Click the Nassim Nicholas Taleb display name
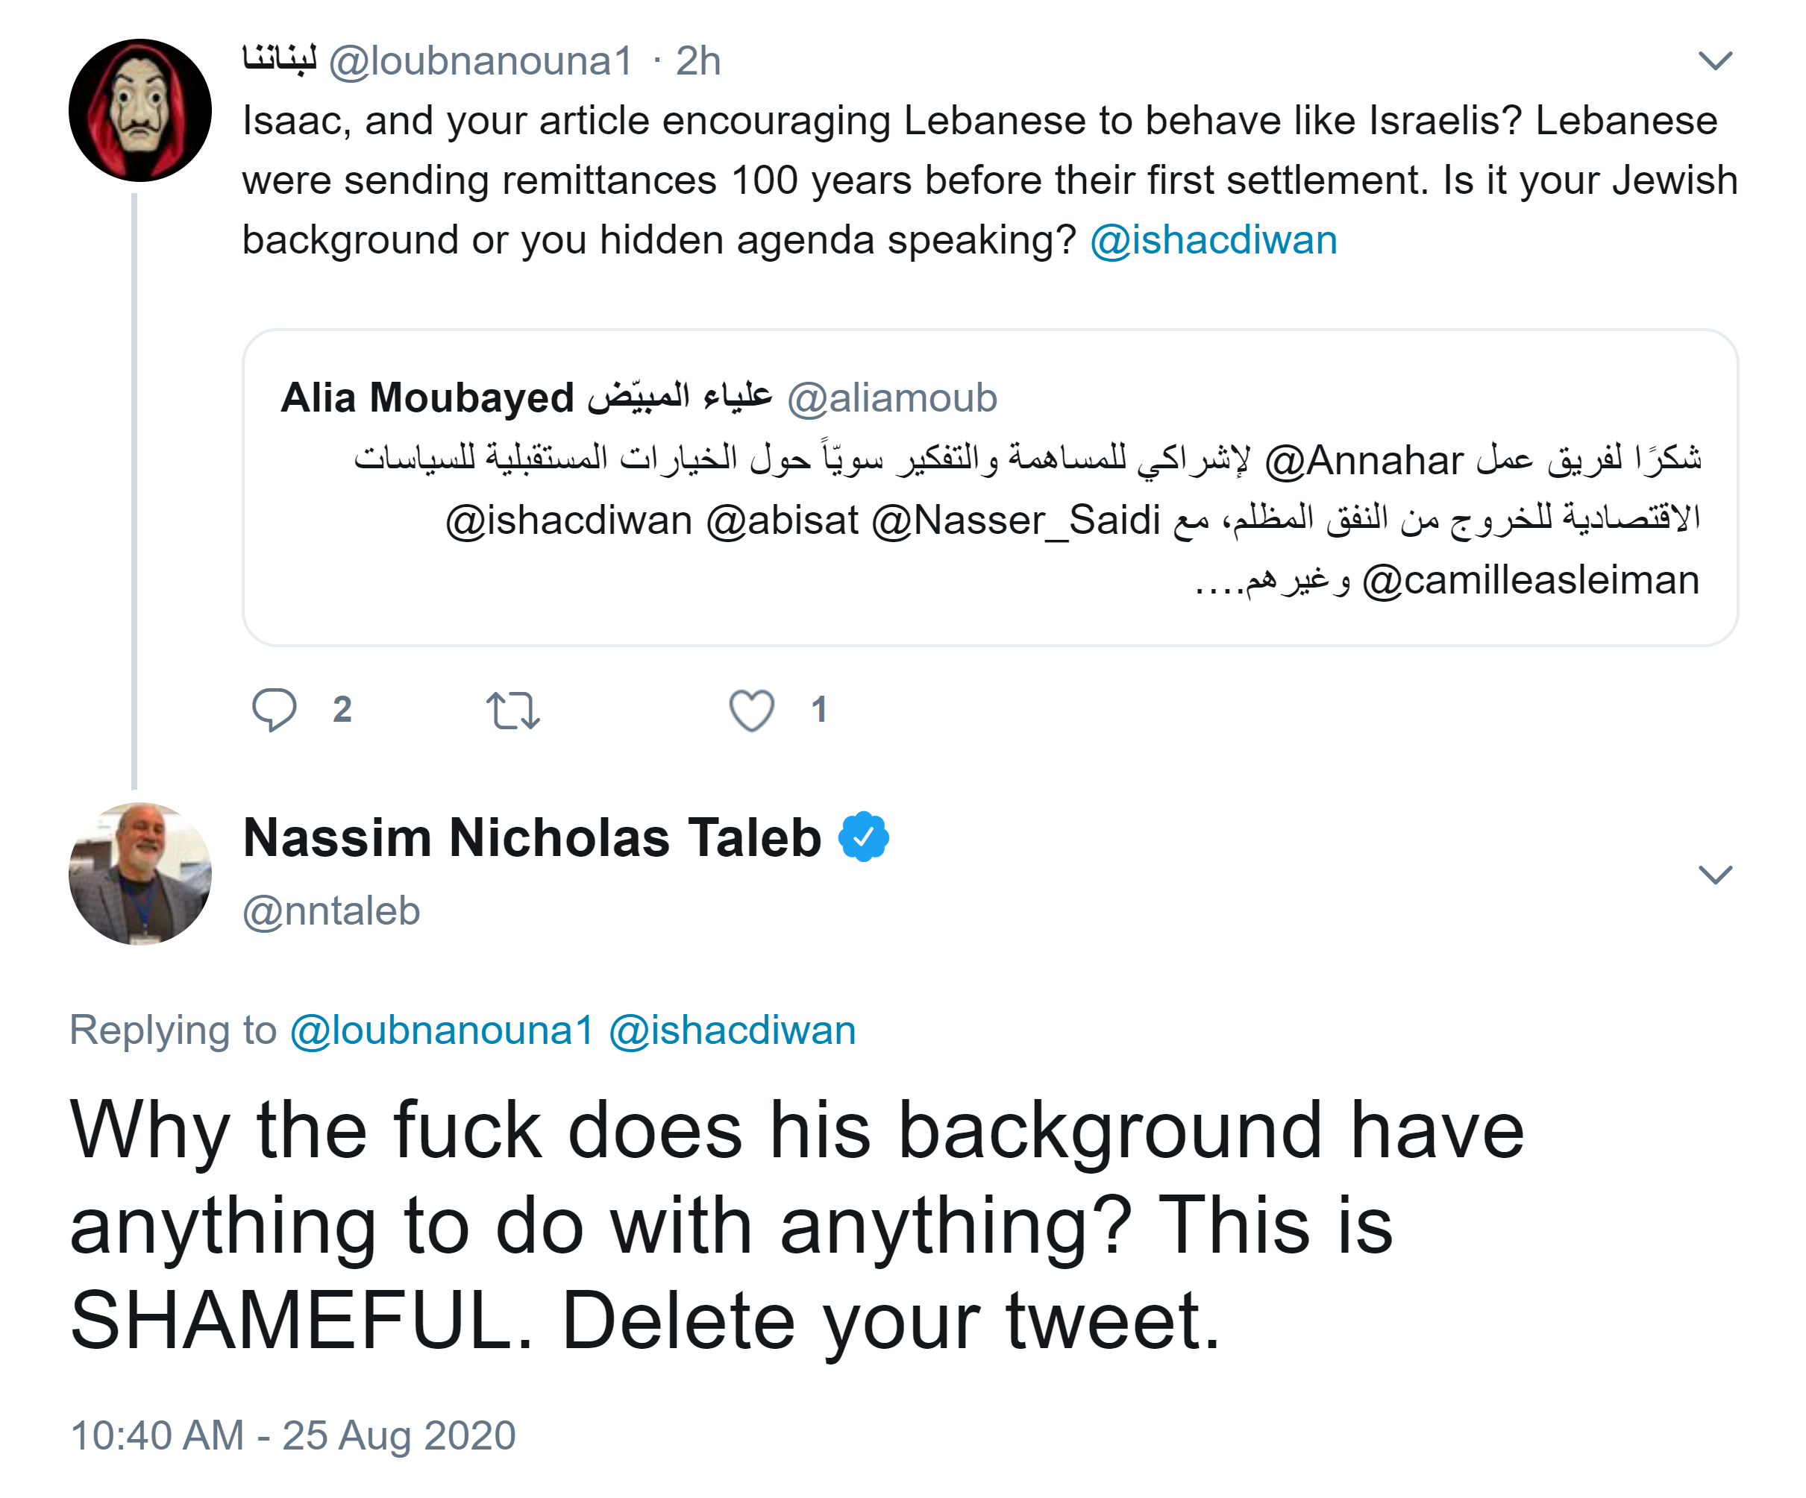This screenshot has height=1498, width=1806. (x=533, y=837)
